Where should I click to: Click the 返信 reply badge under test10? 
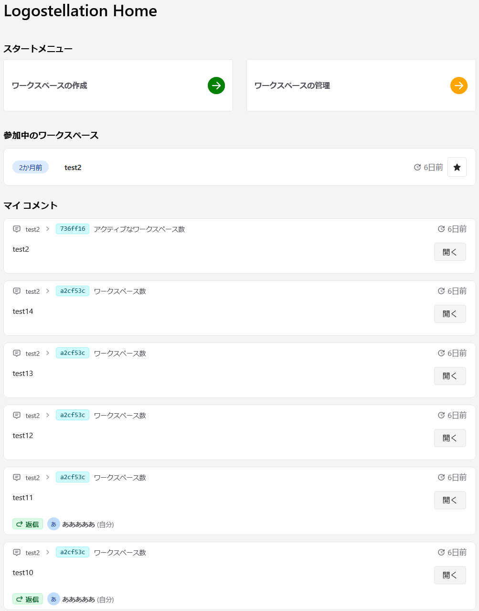point(28,599)
